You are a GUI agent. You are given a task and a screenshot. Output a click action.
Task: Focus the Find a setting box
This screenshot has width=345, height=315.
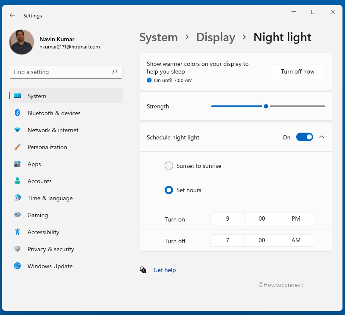pyautogui.click(x=66, y=72)
